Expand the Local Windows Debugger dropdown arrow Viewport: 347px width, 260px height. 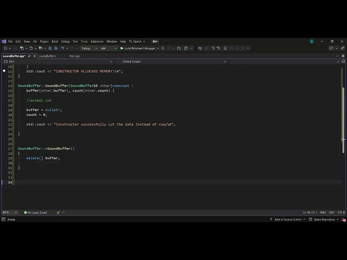click(x=158, y=48)
